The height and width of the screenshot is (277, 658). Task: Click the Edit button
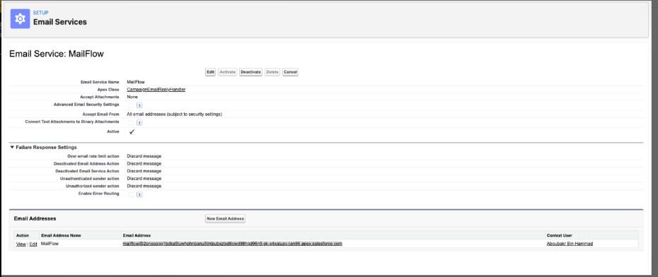(x=211, y=72)
